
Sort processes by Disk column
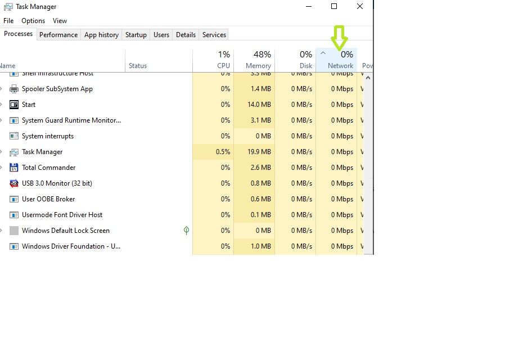tap(295, 60)
